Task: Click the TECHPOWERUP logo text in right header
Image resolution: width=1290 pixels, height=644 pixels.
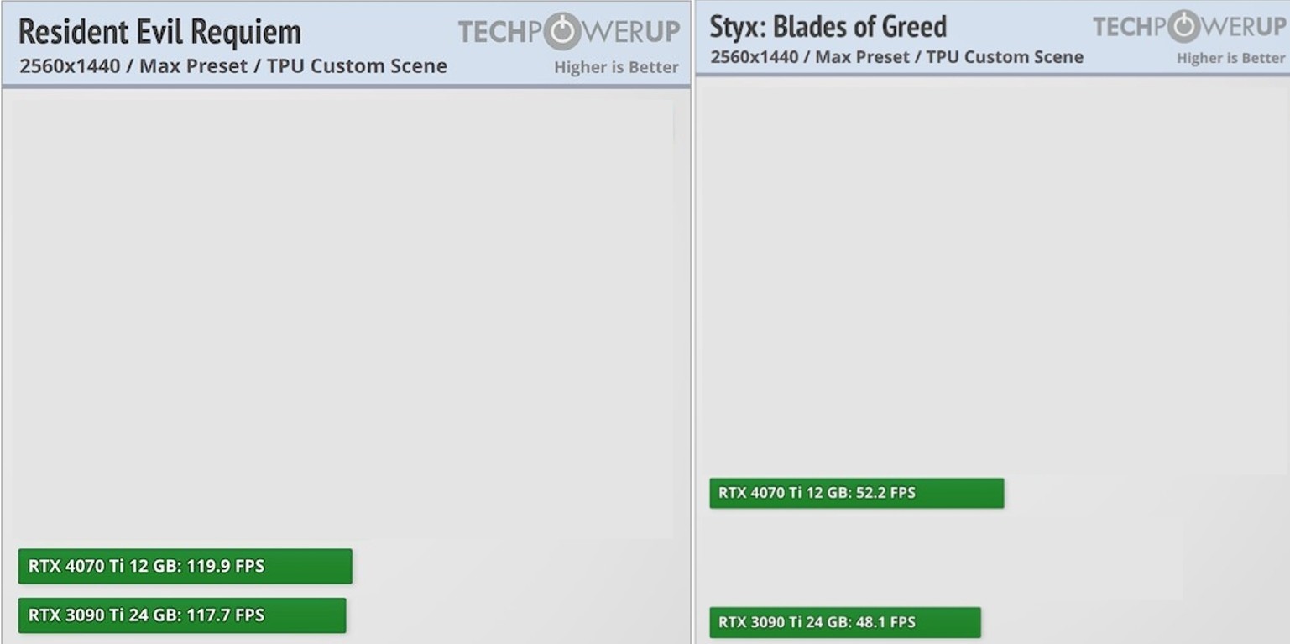Action: [x=1188, y=27]
